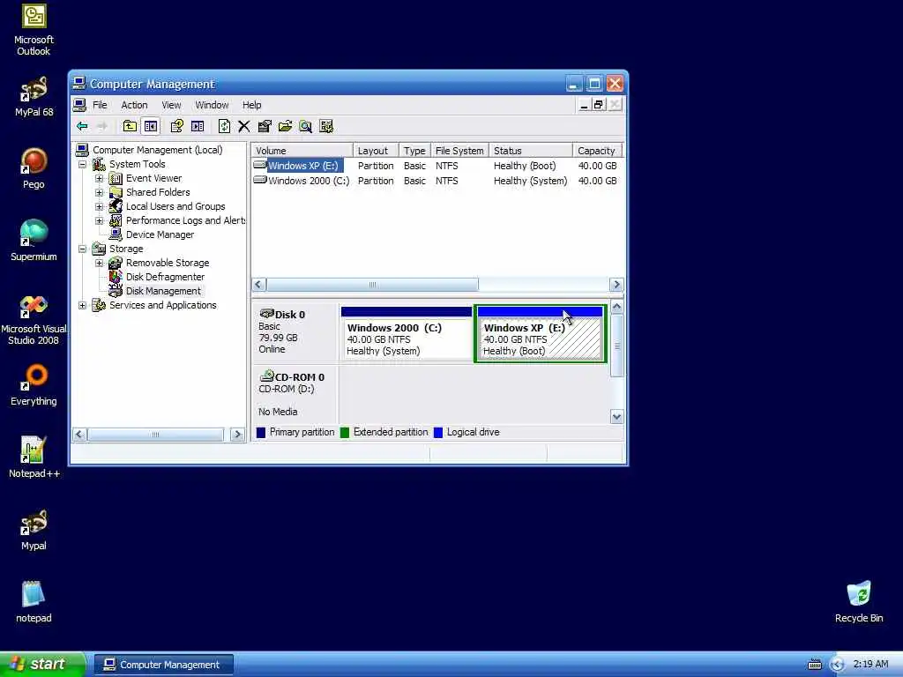Select the Windows 2000 (C:) volume row
Screen dimensions: 903x677
coord(437,181)
